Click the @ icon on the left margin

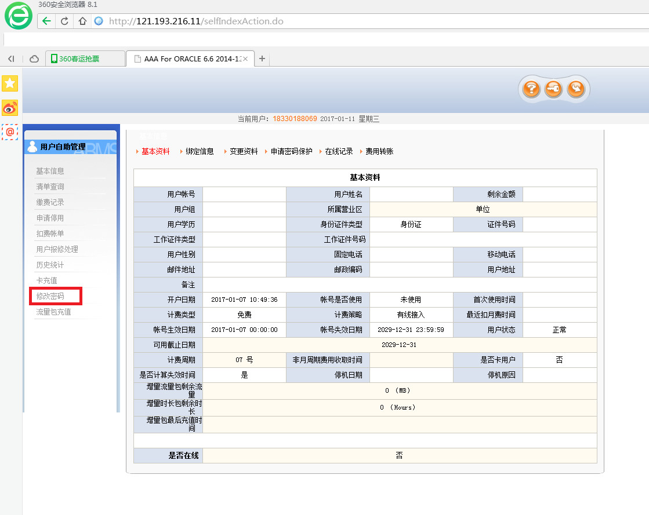pyautogui.click(x=10, y=132)
